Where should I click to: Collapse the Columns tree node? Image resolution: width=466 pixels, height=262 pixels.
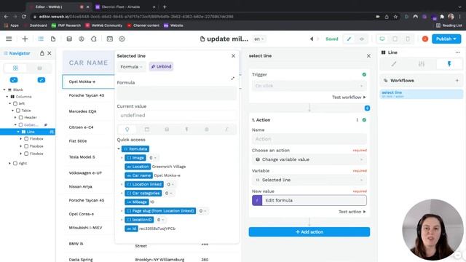coord(7,97)
